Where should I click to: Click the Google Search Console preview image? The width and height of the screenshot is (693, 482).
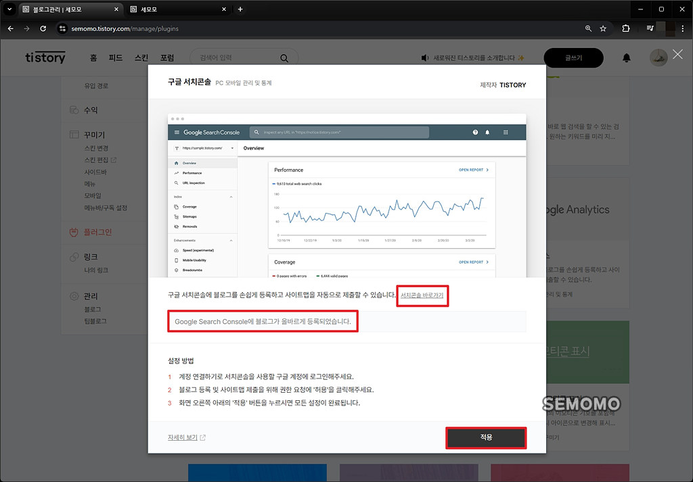[x=347, y=195]
